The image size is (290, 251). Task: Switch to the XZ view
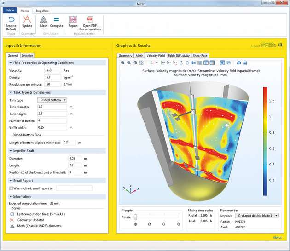point(175,63)
